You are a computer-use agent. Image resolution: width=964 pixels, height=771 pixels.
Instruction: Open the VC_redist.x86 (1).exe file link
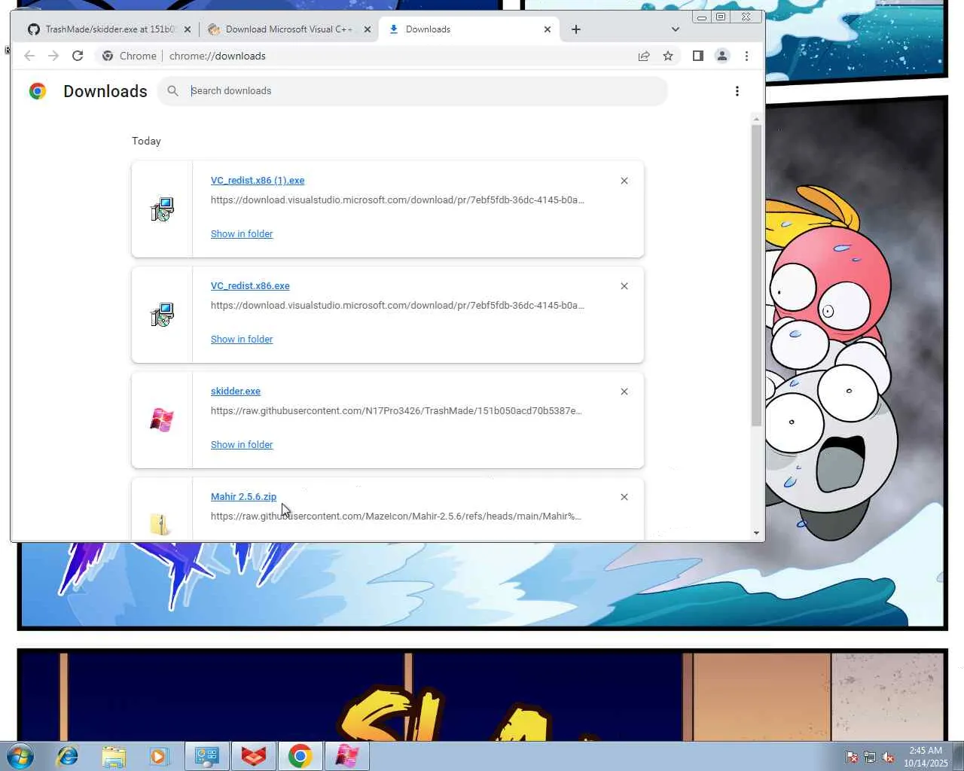pyautogui.click(x=258, y=181)
